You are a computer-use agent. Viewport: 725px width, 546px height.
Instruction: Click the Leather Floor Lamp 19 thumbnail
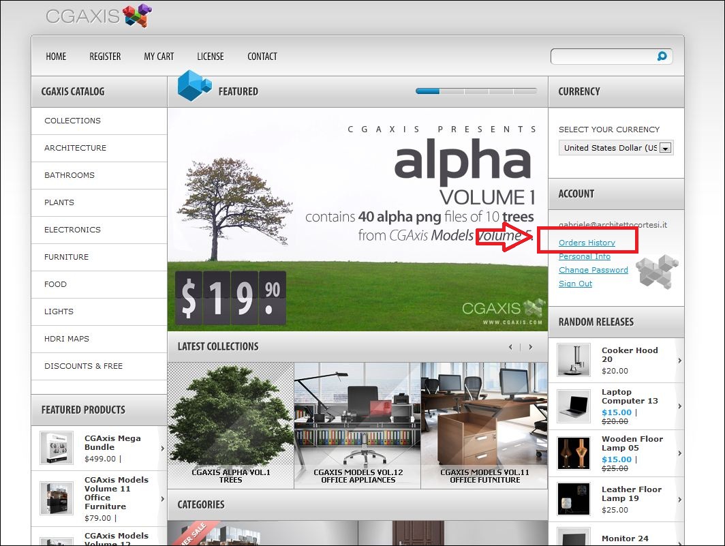coord(573,499)
